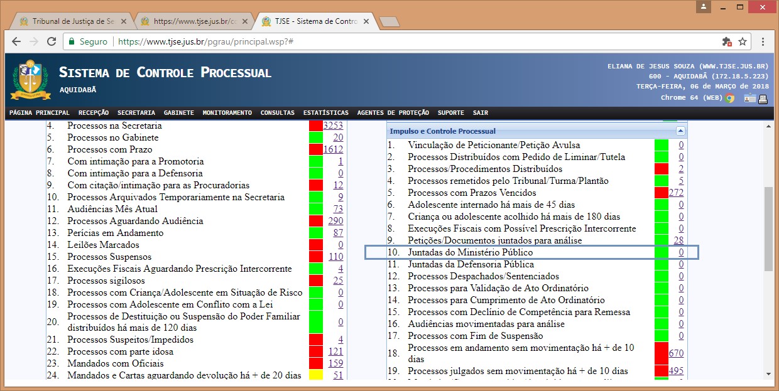Open the 272 Processos com Prazos Vencidos link
This screenshot has height=391, width=779.
pyautogui.click(x=676, y=193)
